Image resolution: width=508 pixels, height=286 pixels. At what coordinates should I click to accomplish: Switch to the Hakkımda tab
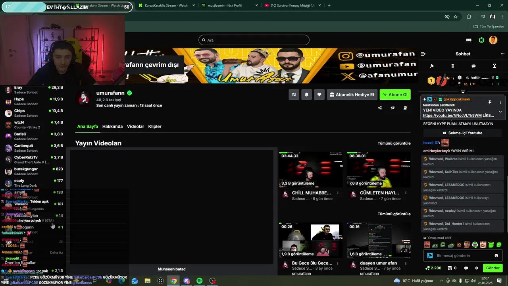click(x=112, y=126)
